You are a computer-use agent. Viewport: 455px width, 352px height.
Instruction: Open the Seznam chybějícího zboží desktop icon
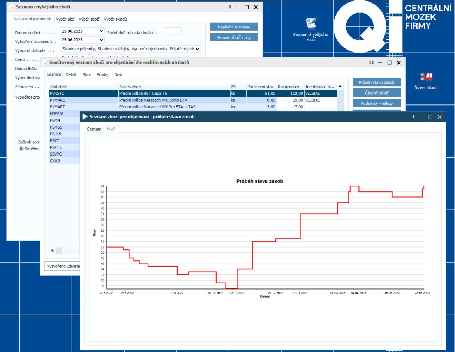(310, 23)
